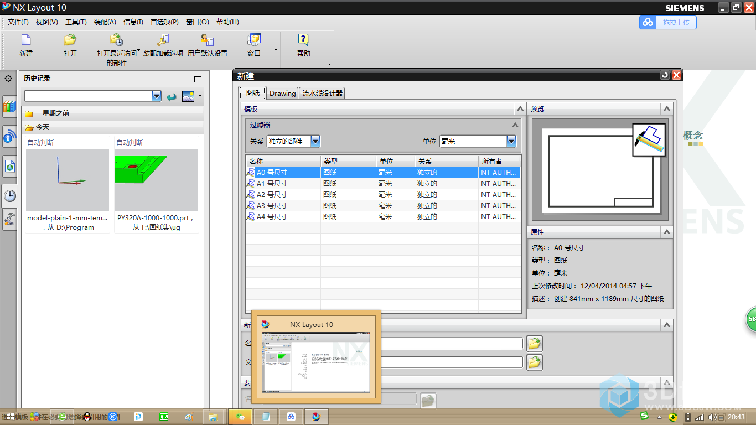Image resolution: width=756 pixels, height=425 pixels.
Task: Click the cloud 拖拽上传 upload button
Action: [x=668, y=22]
